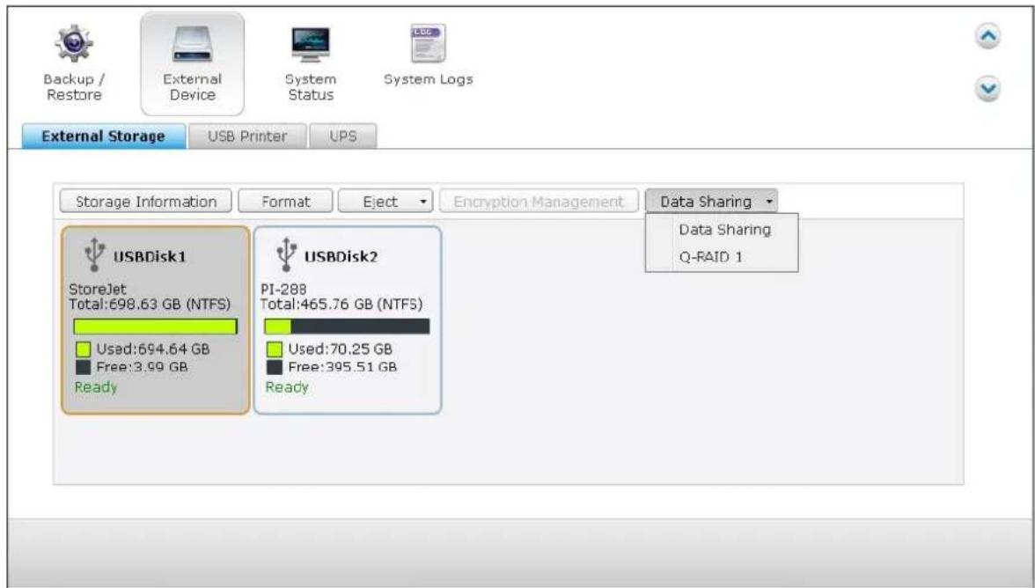Choose Data Sharing from the dropdown menu
This screenshot has height=588, width=1035.
coord(724,230)
